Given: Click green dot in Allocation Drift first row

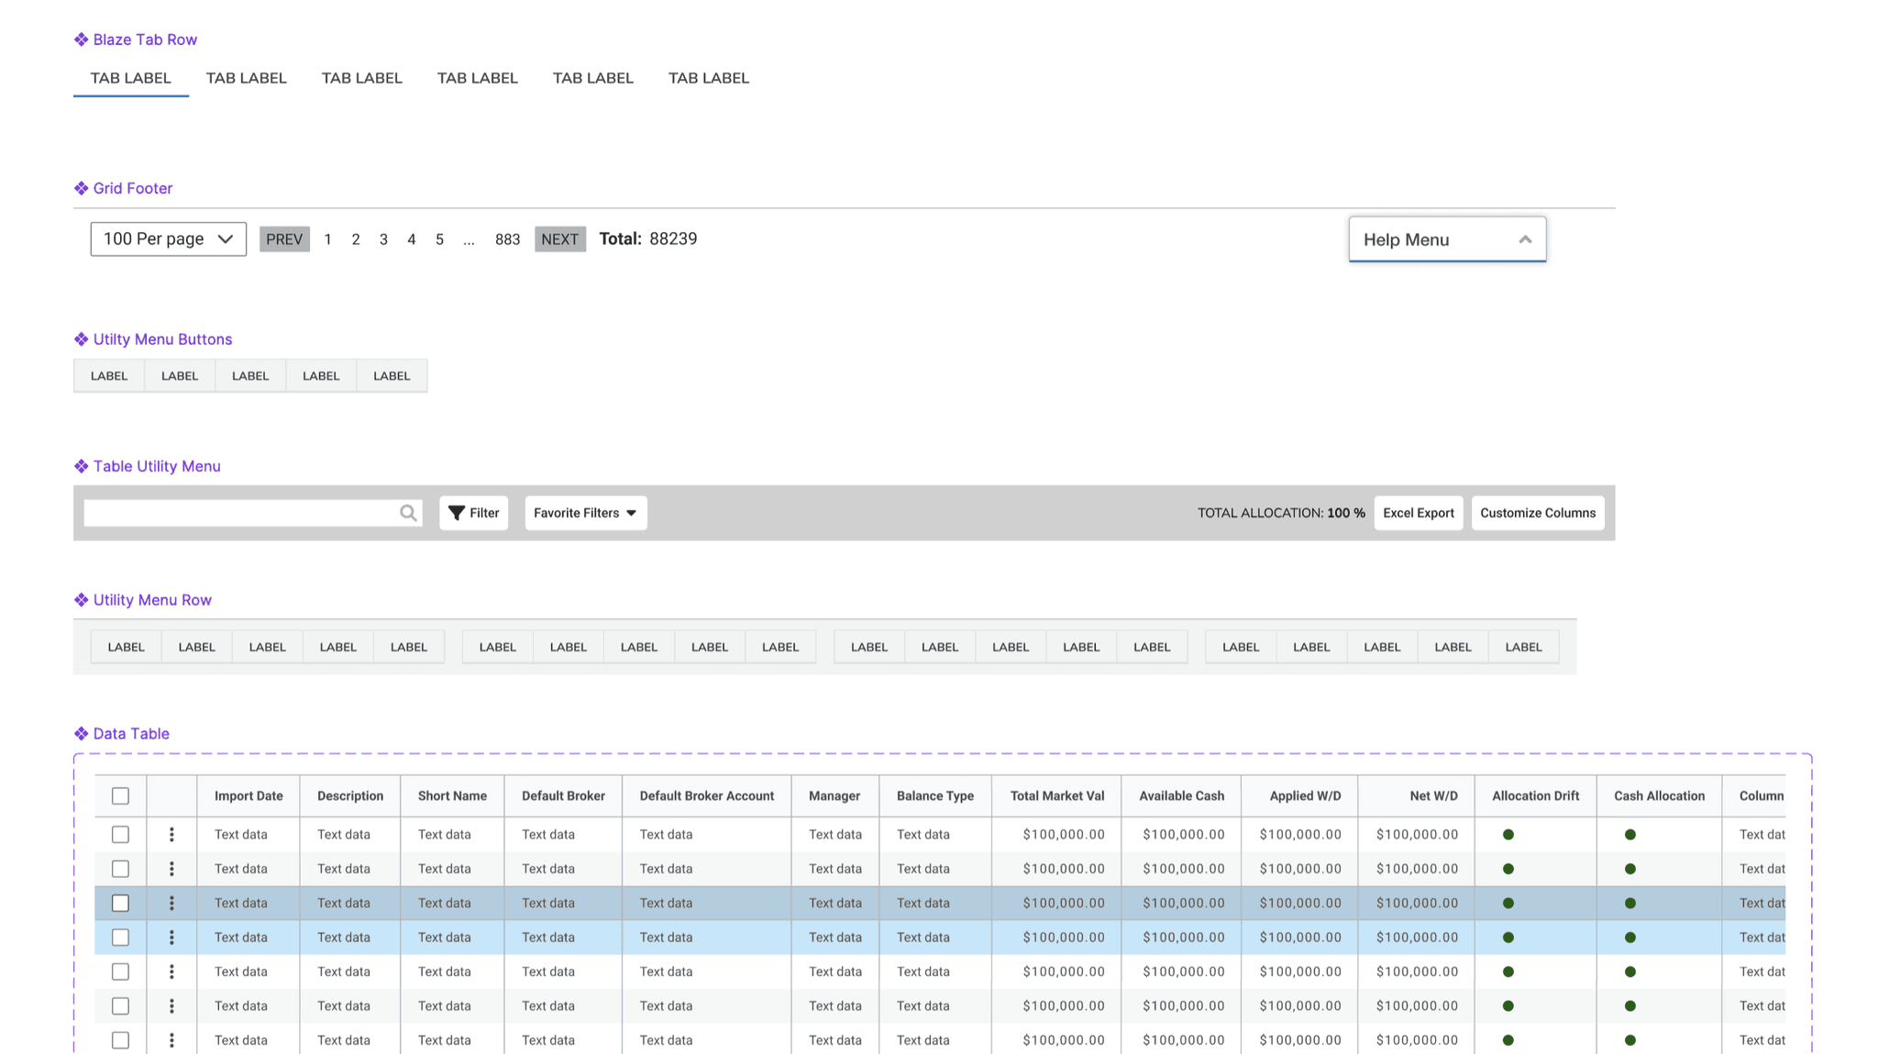Looking at the screenshot, I should (1508, 835).
